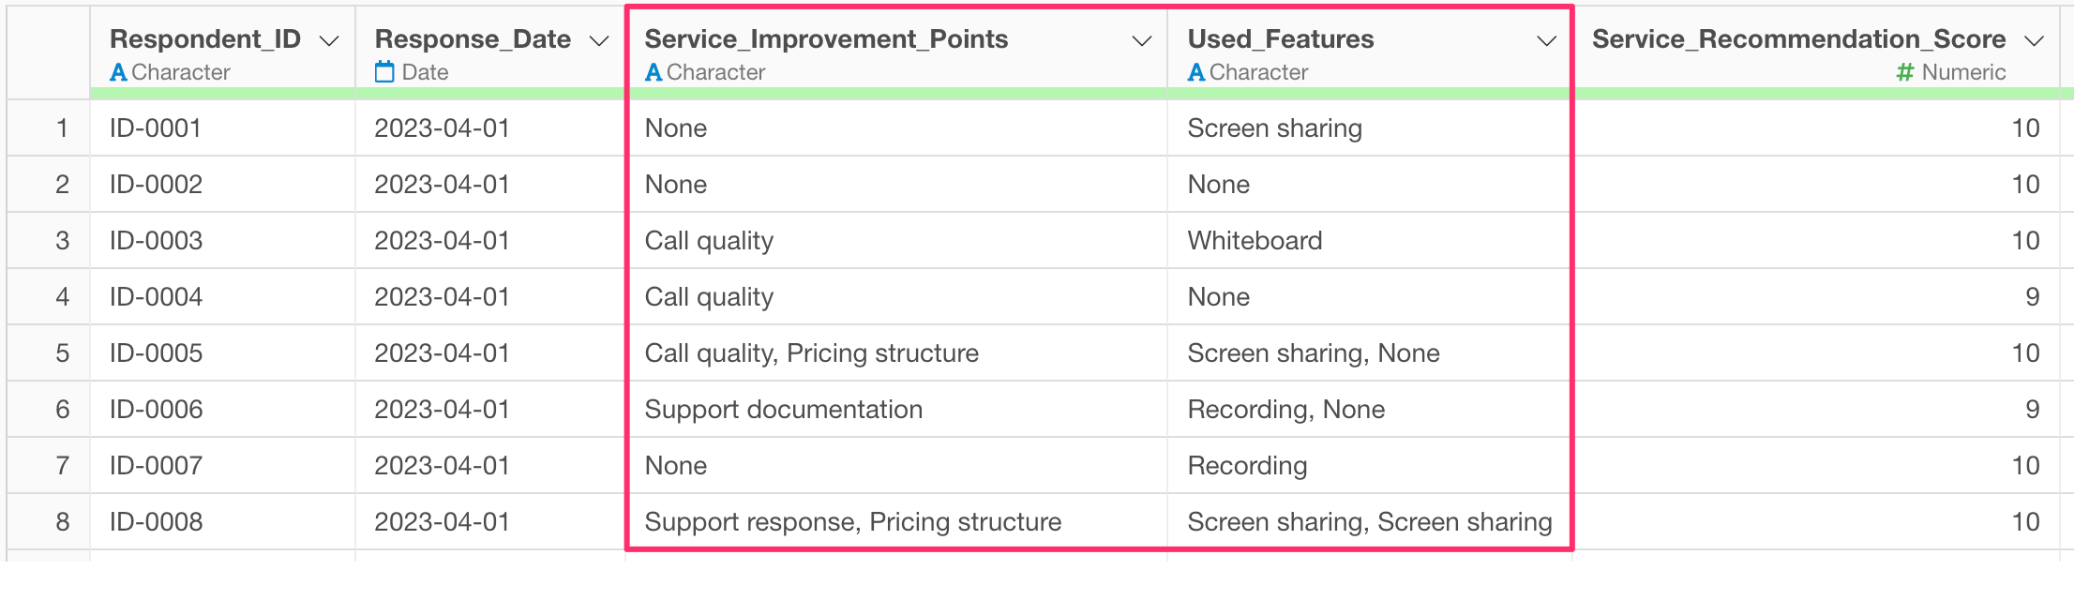Image resolution: width=2074 pixels, height=600 pixels.
Task: Click Character type icon under Service_Improvement_Points
Action: (x=654, y=72)
